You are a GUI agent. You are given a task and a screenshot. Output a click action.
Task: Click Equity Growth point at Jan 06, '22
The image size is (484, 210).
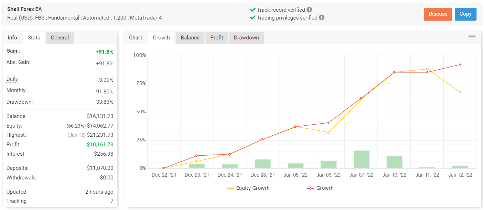pos(328,133)
